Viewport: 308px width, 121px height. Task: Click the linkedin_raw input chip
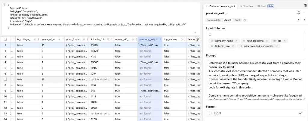click(x=222, y=46)
